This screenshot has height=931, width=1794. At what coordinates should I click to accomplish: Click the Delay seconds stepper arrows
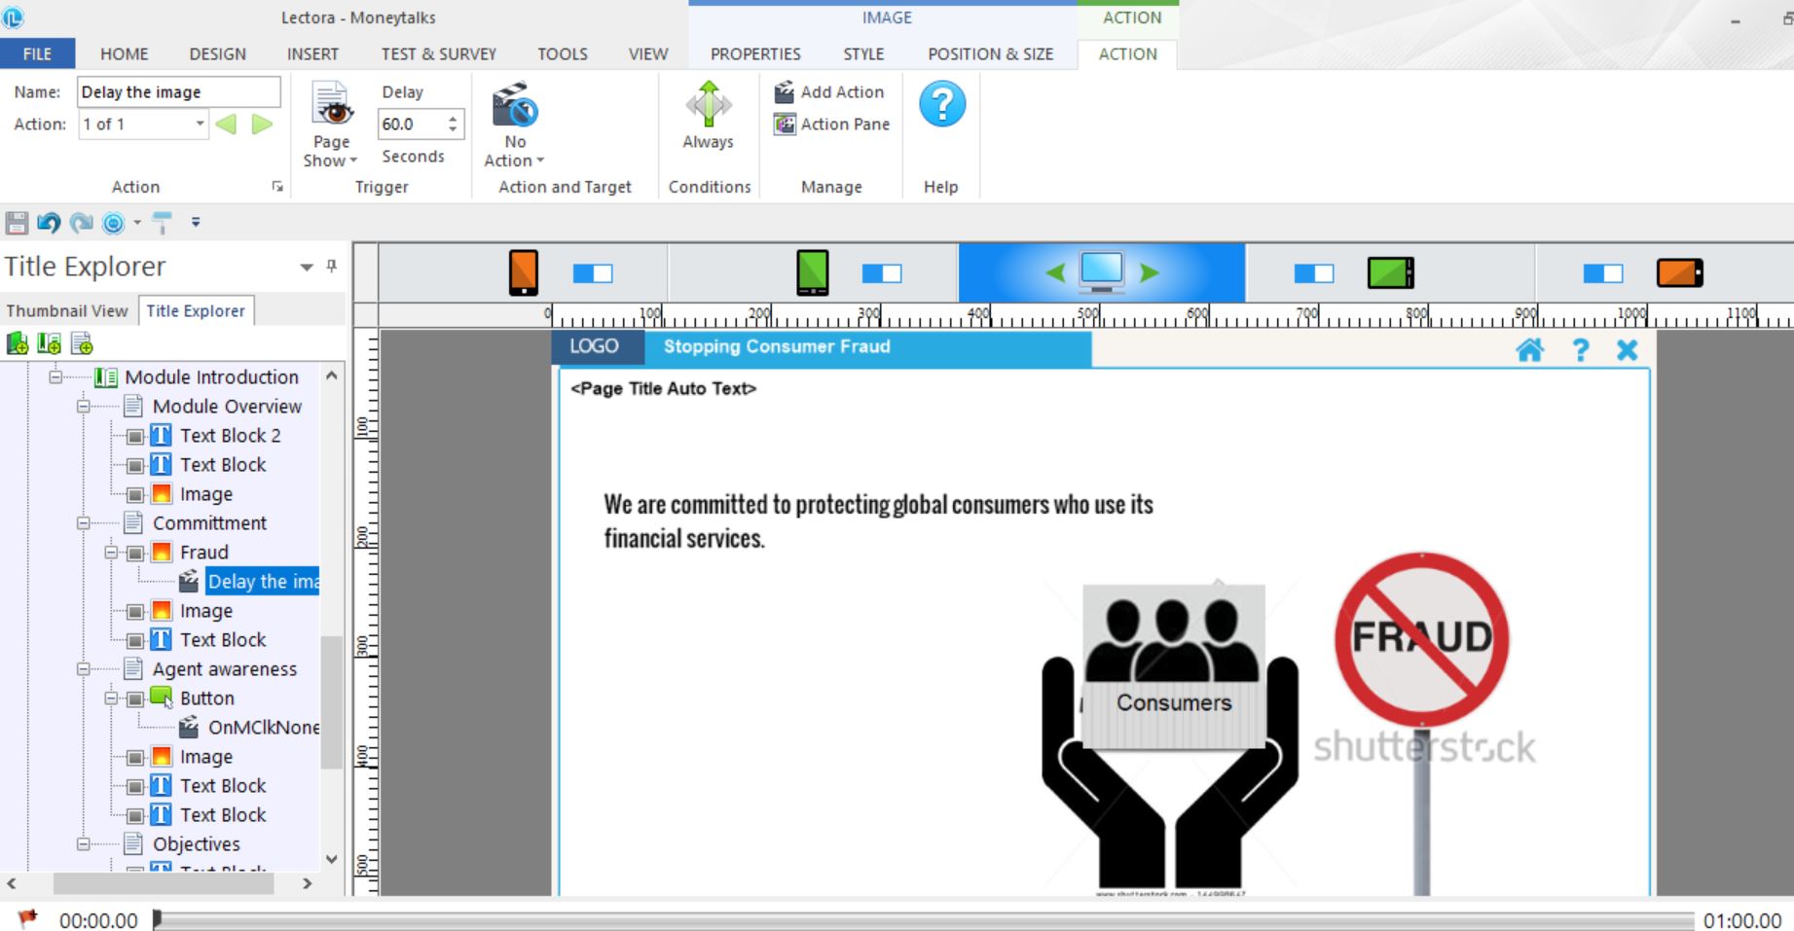tap(453, 124)
